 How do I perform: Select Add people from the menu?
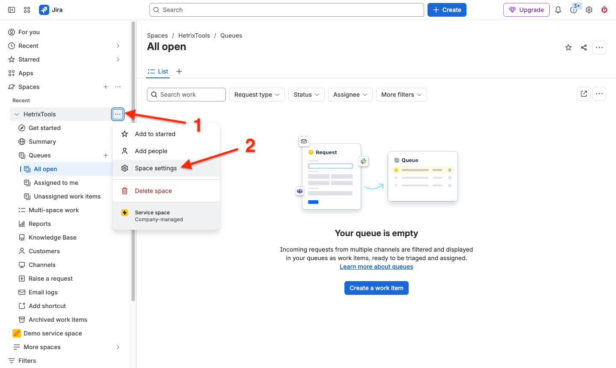(166, 151)
